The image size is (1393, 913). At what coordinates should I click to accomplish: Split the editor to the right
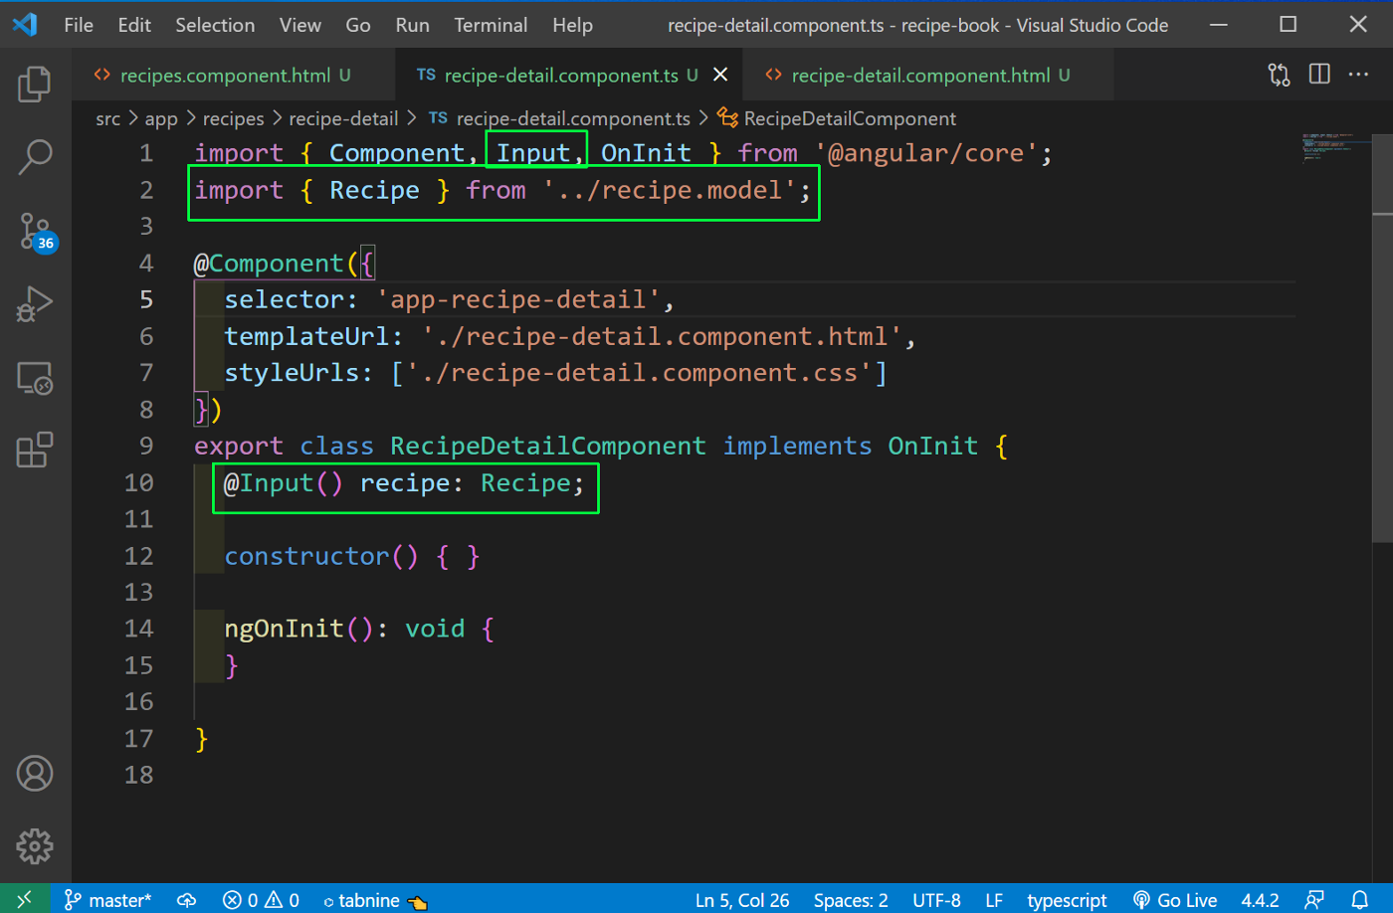(1319, 75)
